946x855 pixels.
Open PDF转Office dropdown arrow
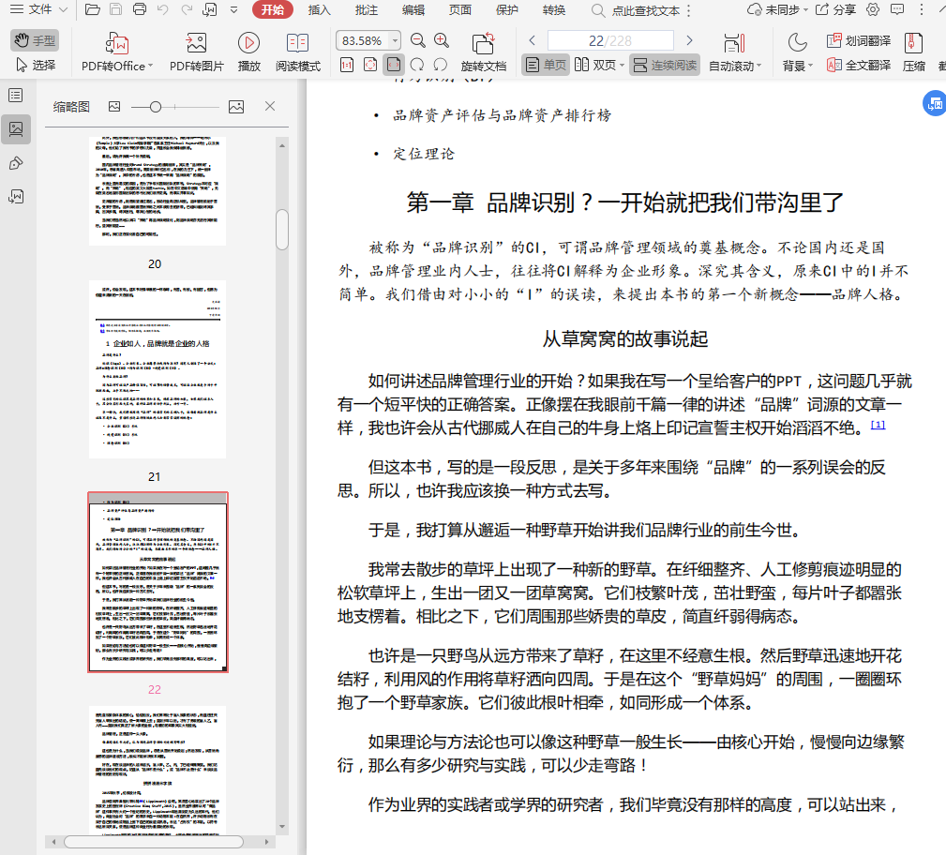(150, 66)
